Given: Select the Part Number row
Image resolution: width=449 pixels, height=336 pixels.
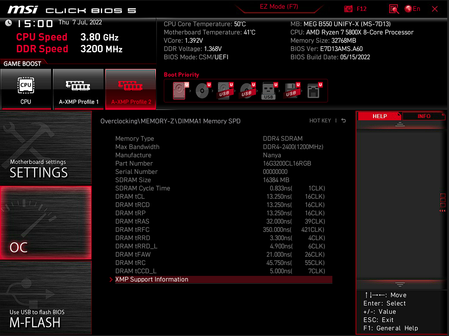Looking at the screenshot, I should pos(224,163).
